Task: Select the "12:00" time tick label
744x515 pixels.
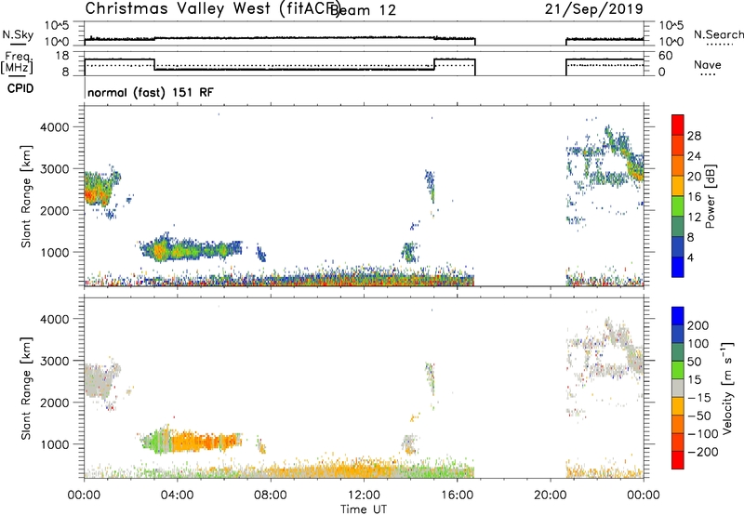Action: (x=364, y=495)
